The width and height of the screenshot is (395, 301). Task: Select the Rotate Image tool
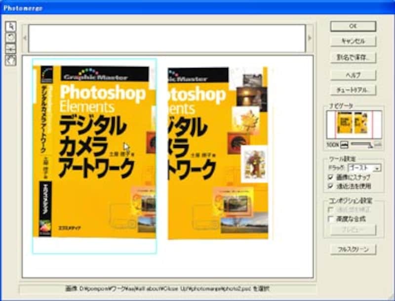tap(12, 37)
